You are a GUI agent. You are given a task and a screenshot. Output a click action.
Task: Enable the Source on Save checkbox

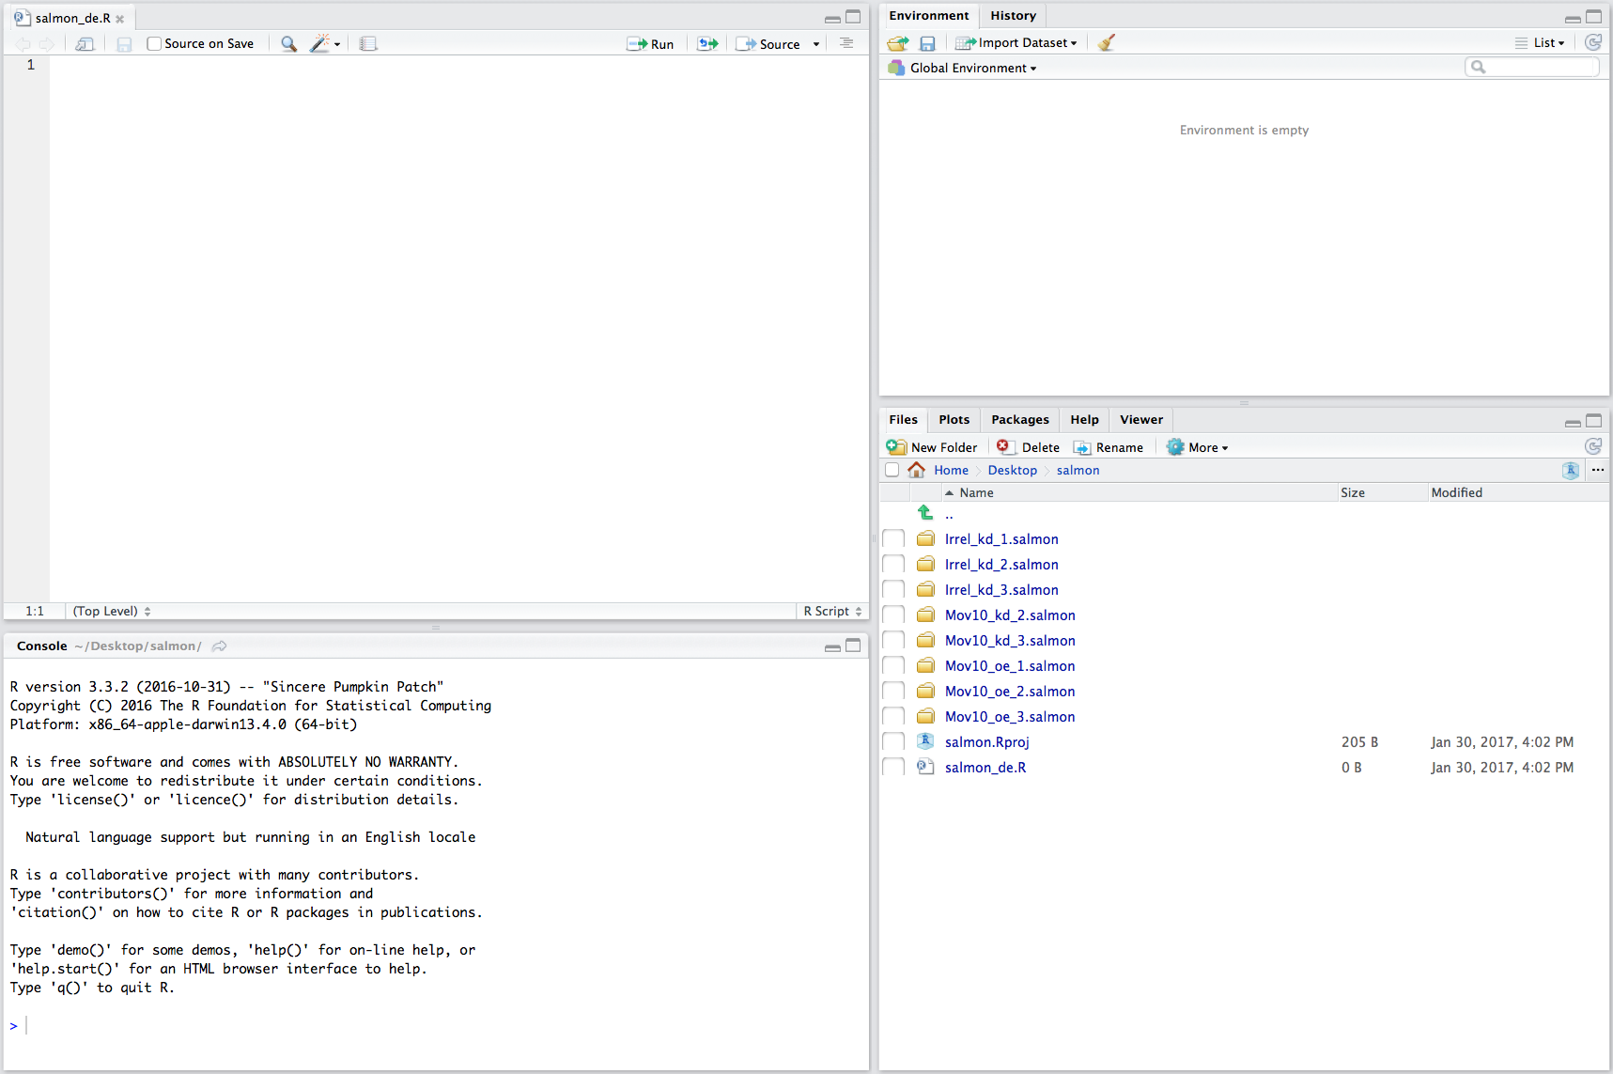(x=154, y=44)
